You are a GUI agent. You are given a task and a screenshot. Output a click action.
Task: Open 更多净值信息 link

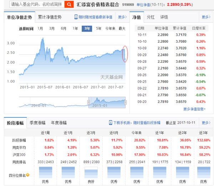[194, 109]
